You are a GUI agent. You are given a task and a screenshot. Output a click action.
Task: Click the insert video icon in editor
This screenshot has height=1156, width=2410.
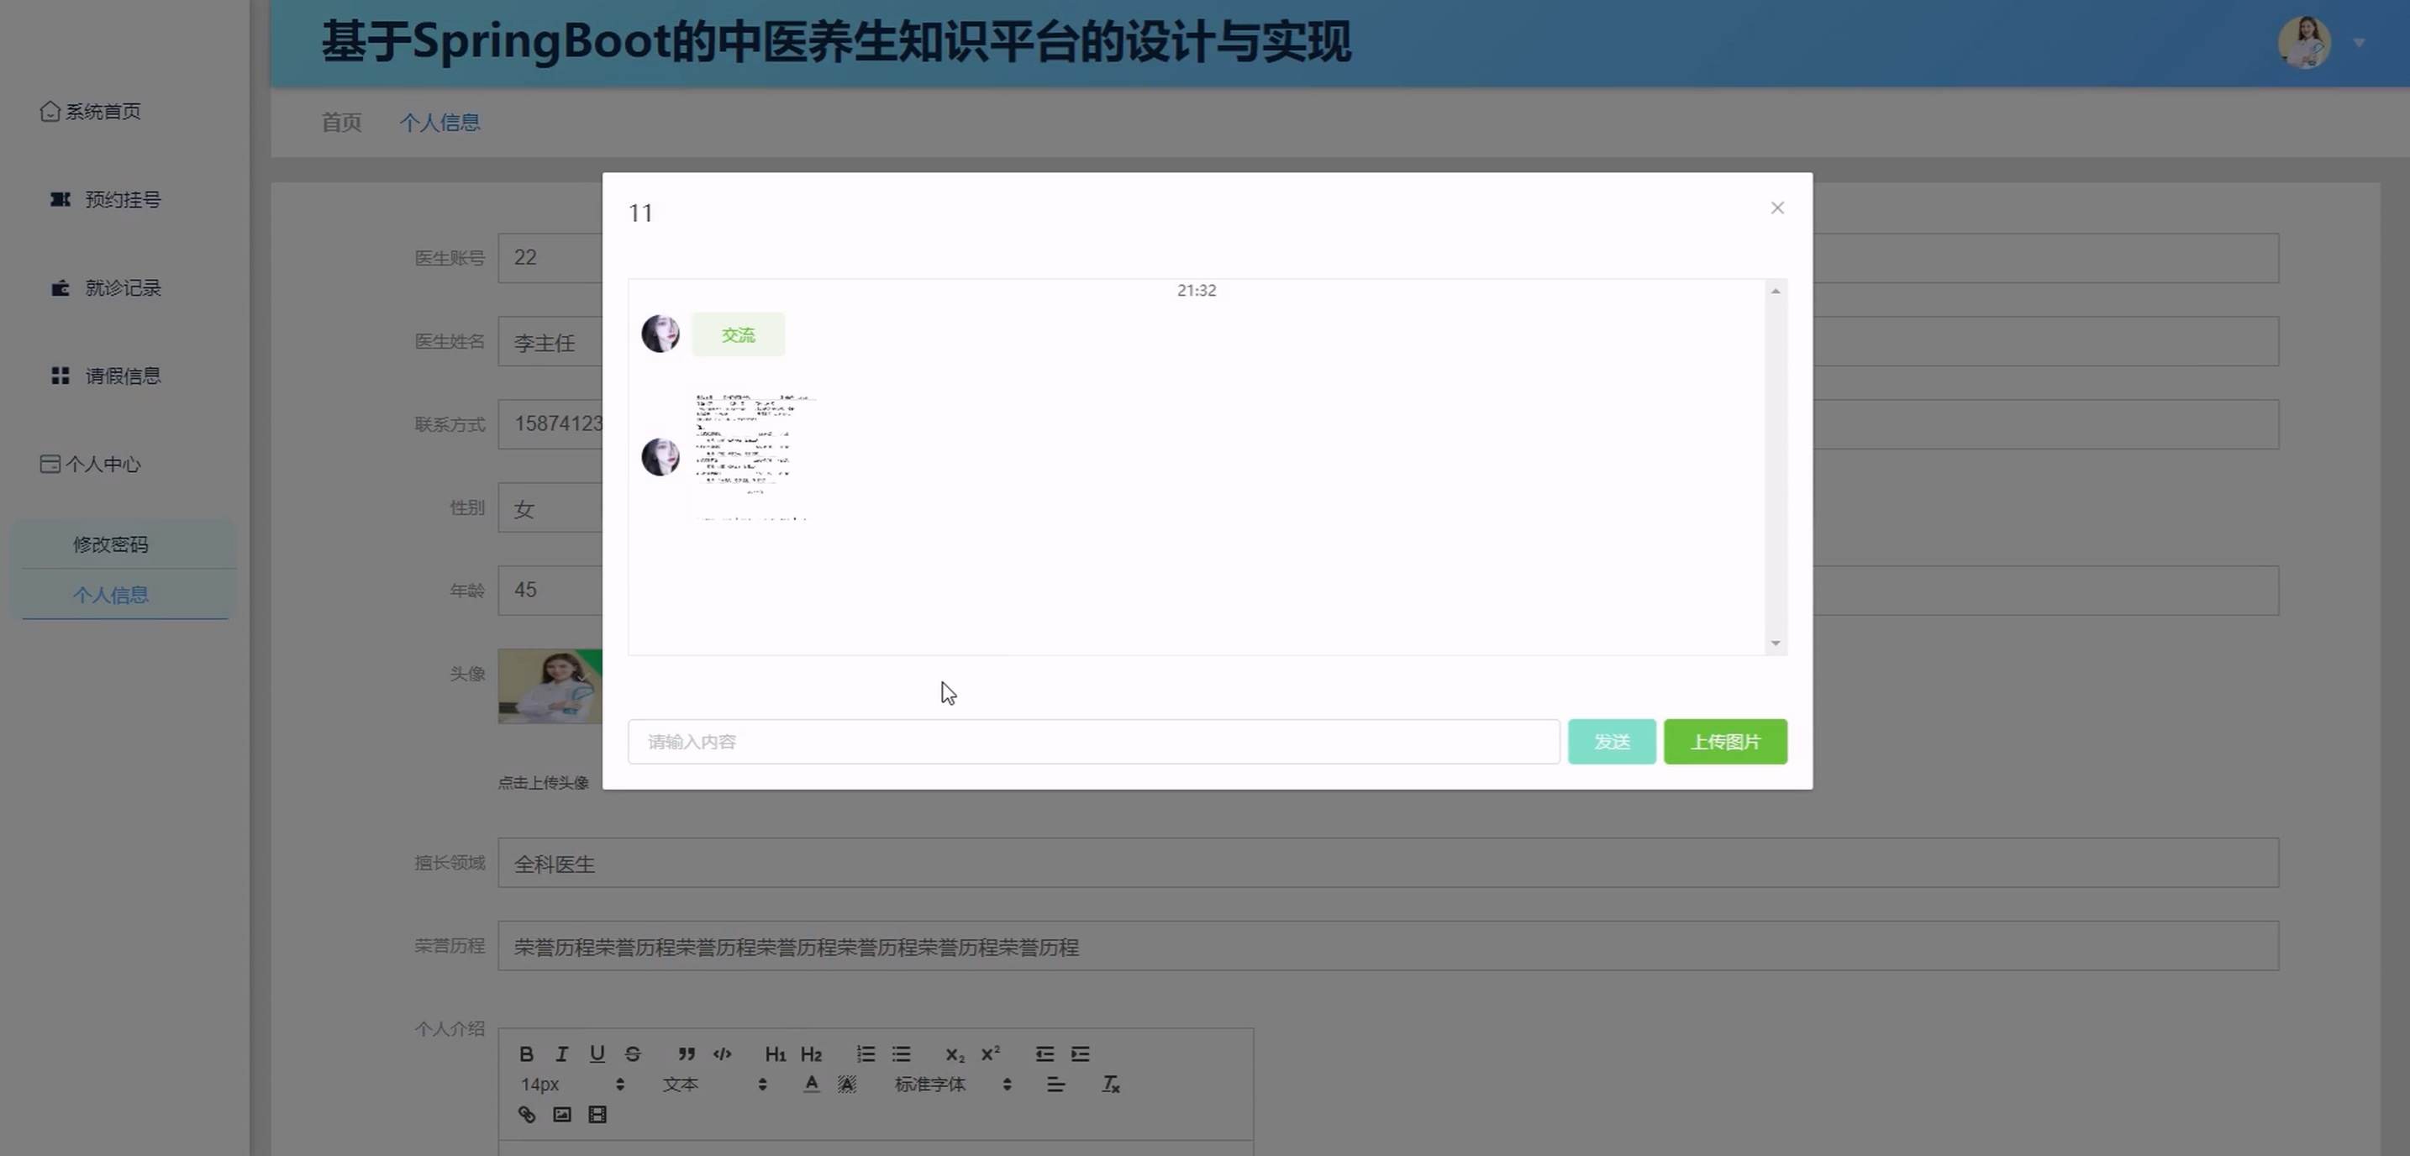[x=597, y=1114]
